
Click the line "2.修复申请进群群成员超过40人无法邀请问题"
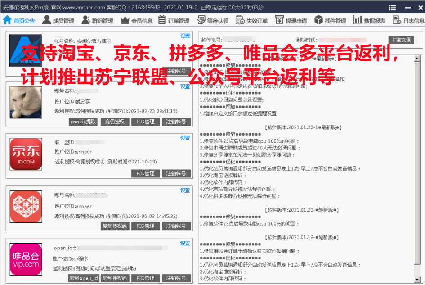pyautogui.click(x=250, y=148)
